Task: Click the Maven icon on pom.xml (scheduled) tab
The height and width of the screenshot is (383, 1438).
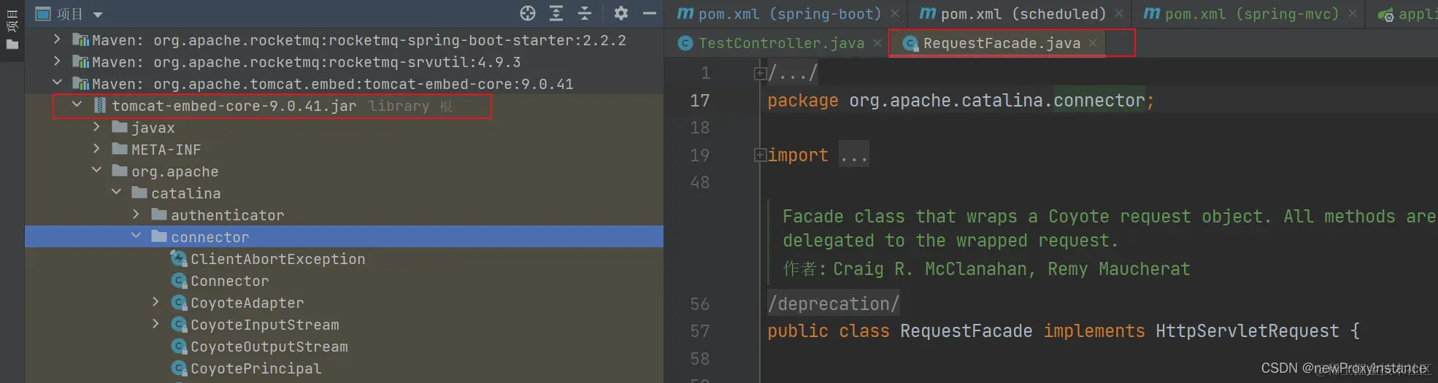Action: pos(928,13)
